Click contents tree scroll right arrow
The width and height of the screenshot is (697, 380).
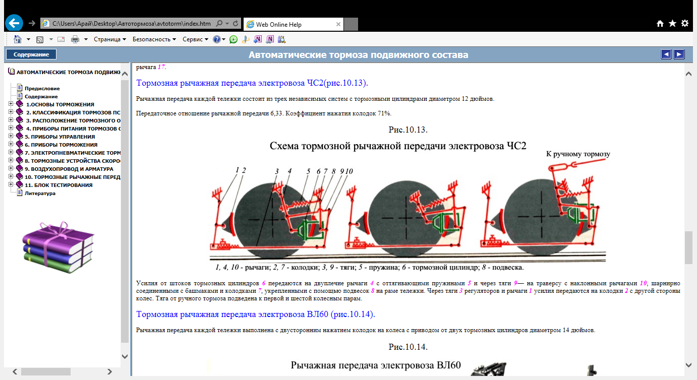110,371
